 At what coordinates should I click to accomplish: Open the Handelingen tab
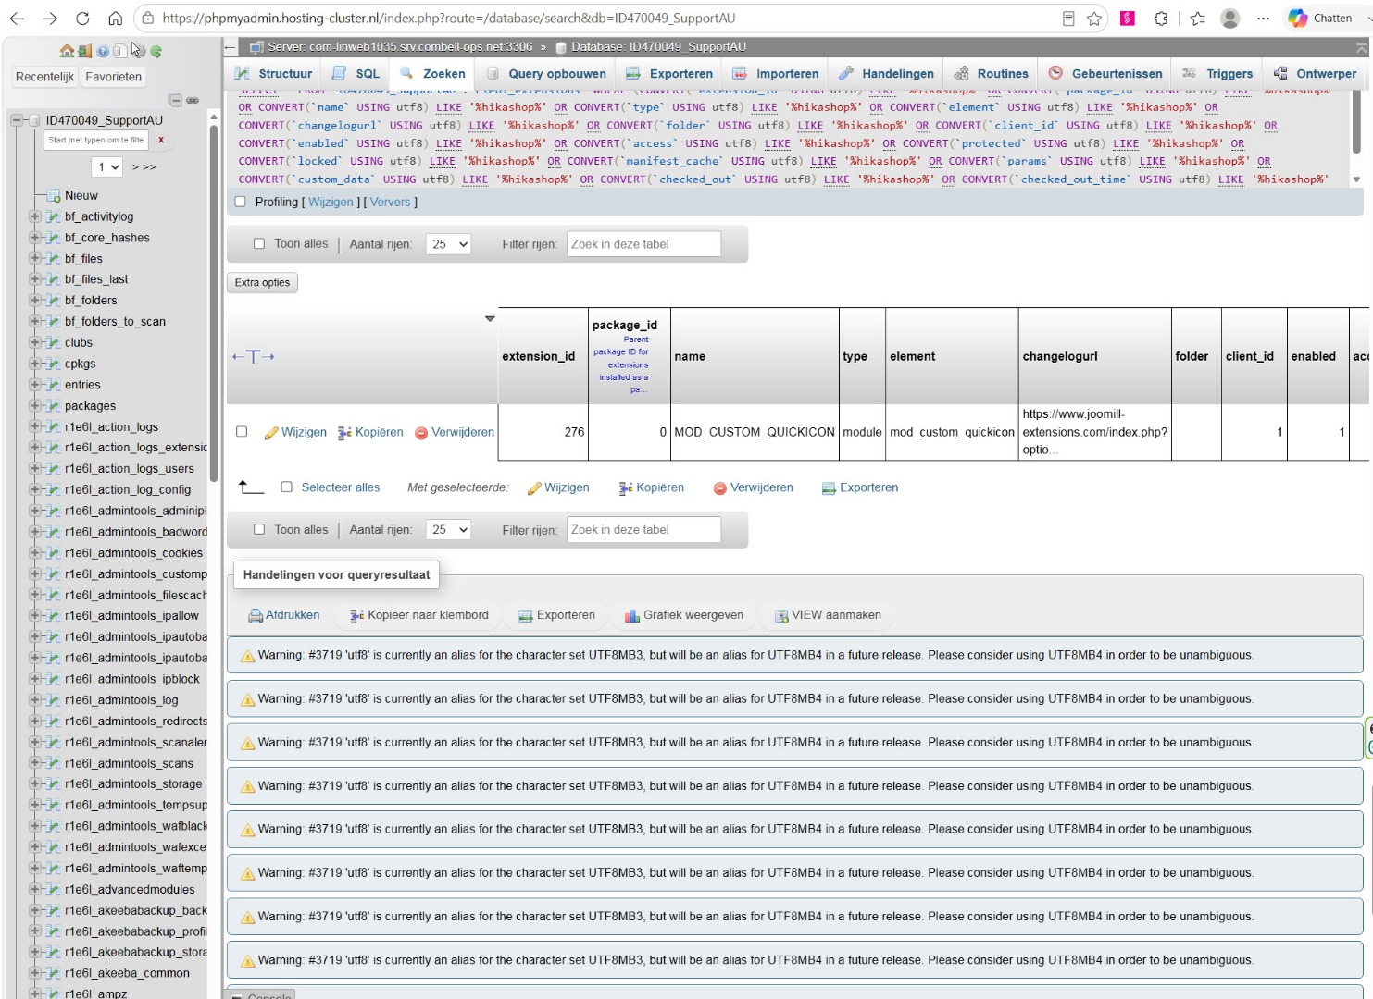[x=887, y=74]
